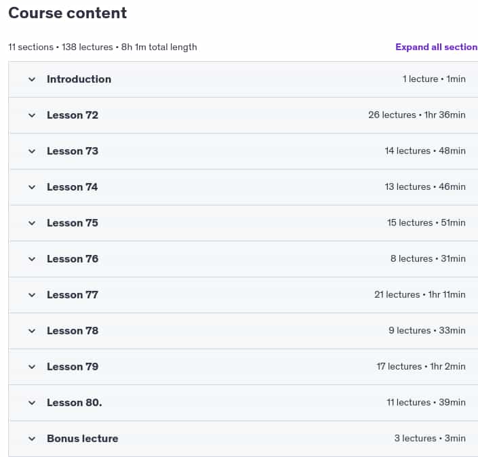The height and width of the screenshot is (457, 478).
Task: Click '21 lectures • 1hr 11min' text
Action: pos(420,294)
